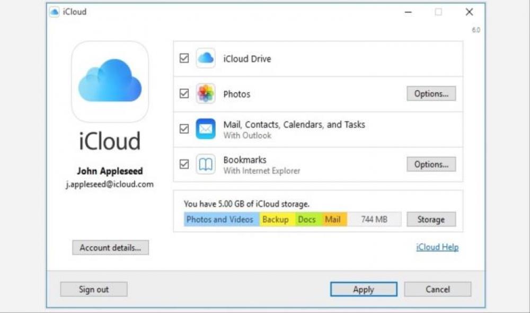Toggle the Photos checkbox
The height and width of the screenshot is (313, 530).
tap(184, 94)
